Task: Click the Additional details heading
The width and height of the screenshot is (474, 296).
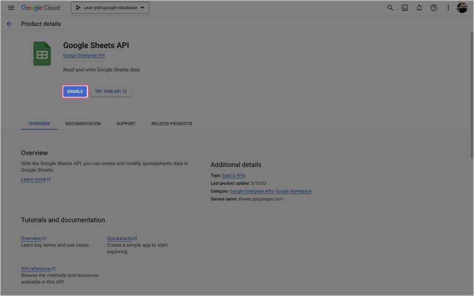Action: 236,165
